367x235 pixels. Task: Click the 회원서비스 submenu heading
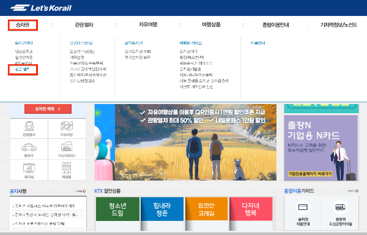(190, 43)
